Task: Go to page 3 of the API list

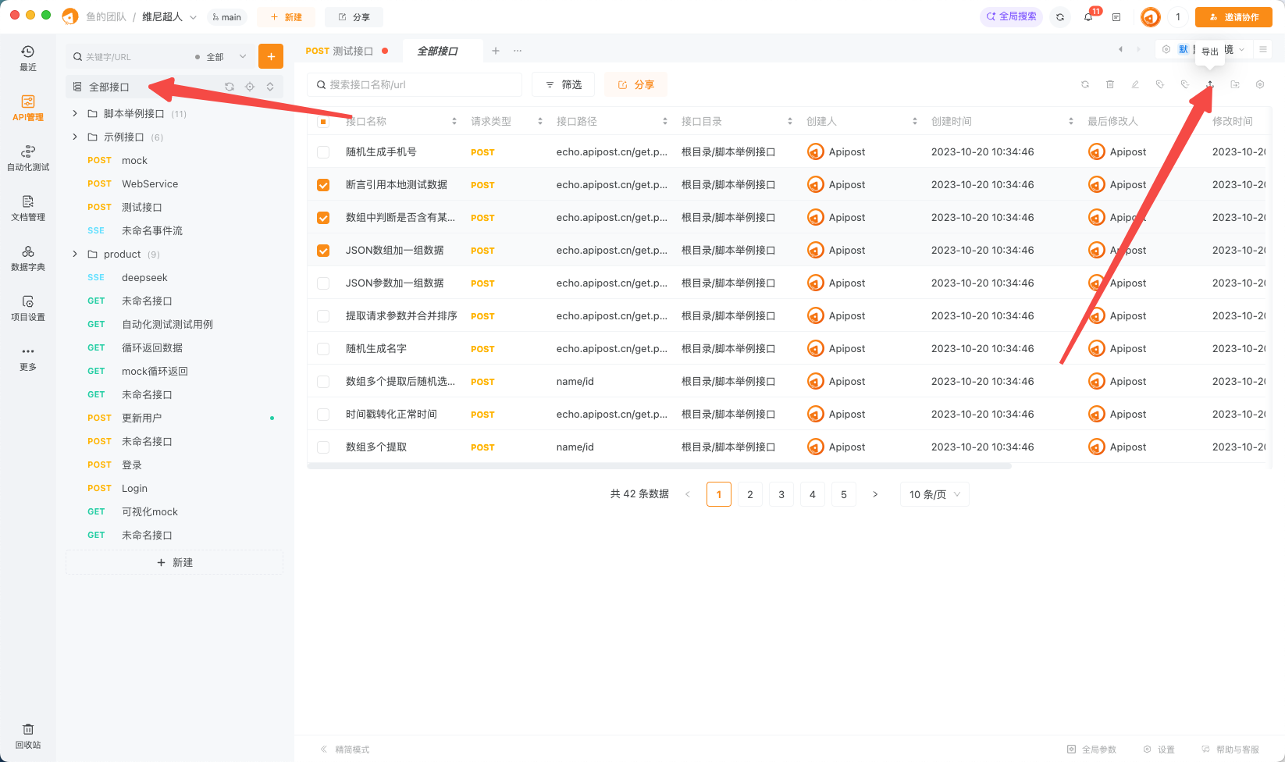Action: 781,493
